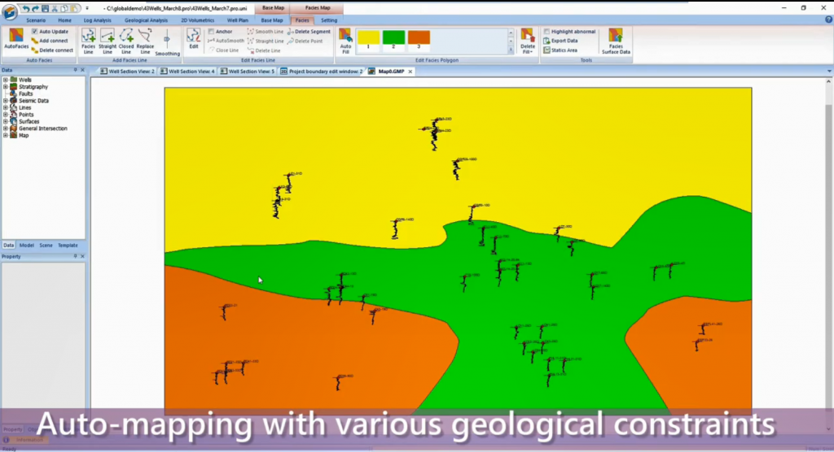Click Straight Line under Edit Facies Line
This screenshot has width=834, height=452.
click(266, 41)
